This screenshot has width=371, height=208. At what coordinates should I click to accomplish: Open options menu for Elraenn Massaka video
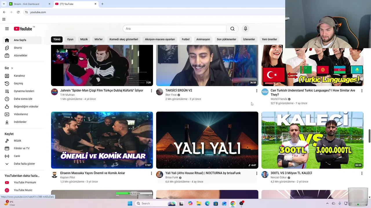151,173
